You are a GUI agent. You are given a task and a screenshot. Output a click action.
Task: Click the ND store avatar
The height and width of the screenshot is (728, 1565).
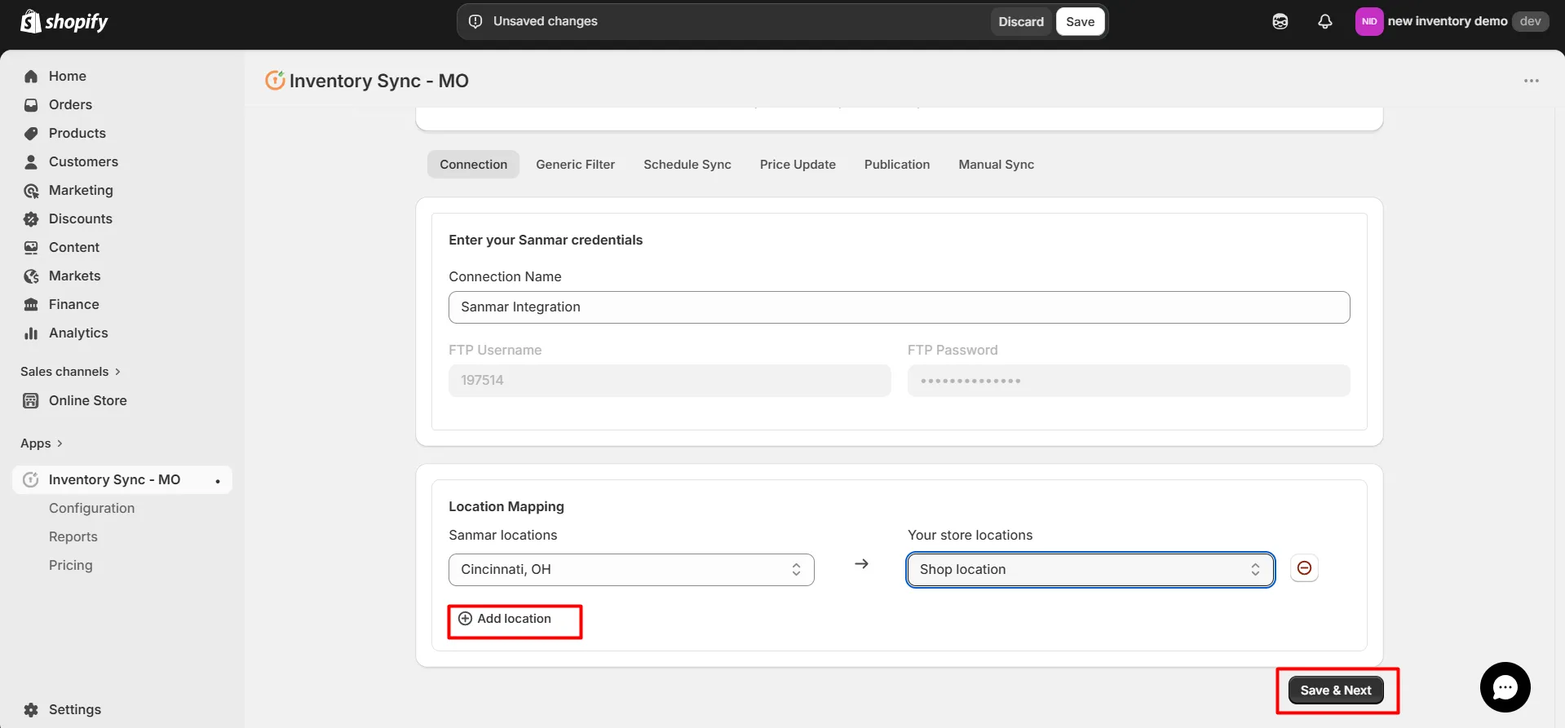coord(1369,21)
